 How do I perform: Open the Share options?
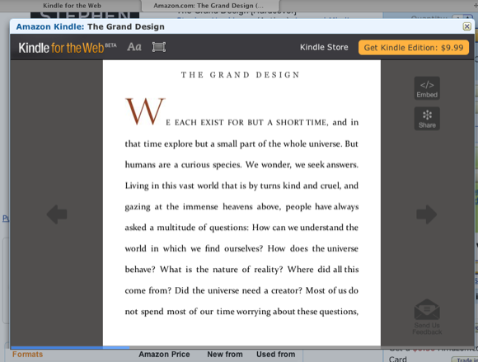pyautogui.click(x=427, y=119)
